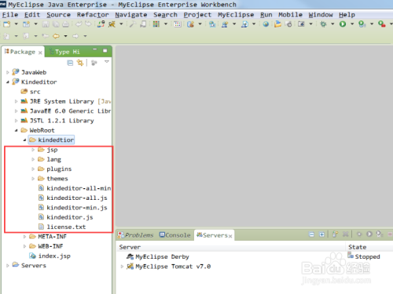
Task: Click the yellow Back navigation arrow
Action: click(x=56, y=36)
